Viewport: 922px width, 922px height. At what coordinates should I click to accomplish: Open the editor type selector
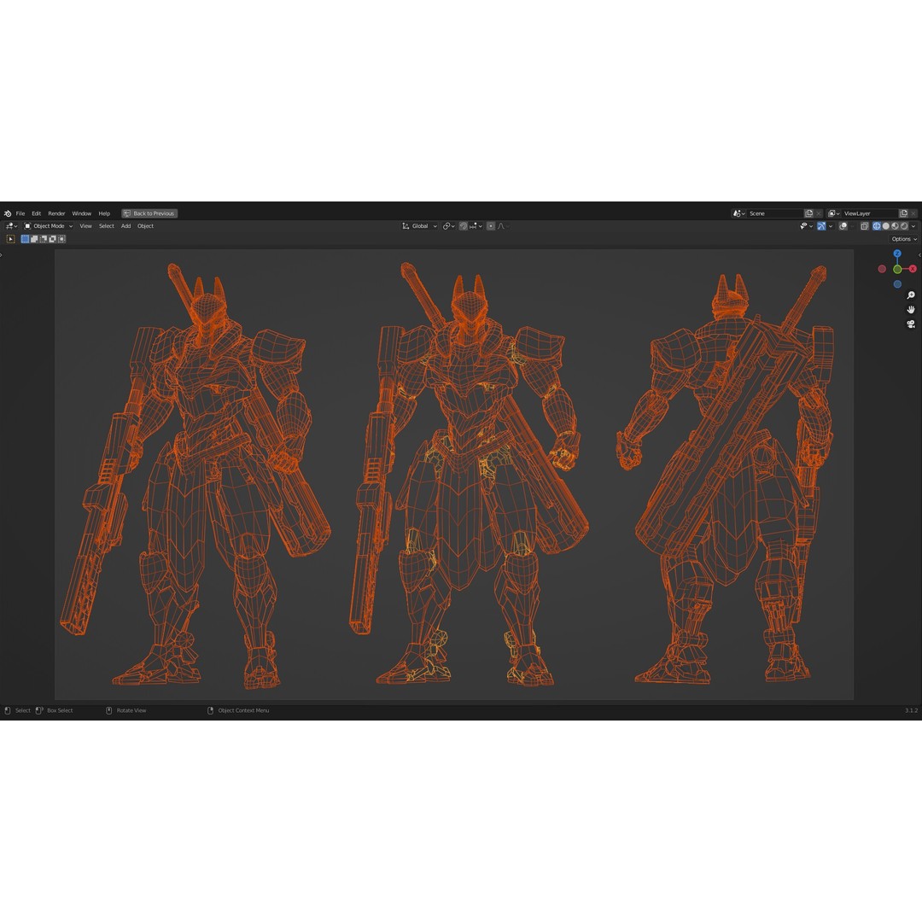(11, 225)
